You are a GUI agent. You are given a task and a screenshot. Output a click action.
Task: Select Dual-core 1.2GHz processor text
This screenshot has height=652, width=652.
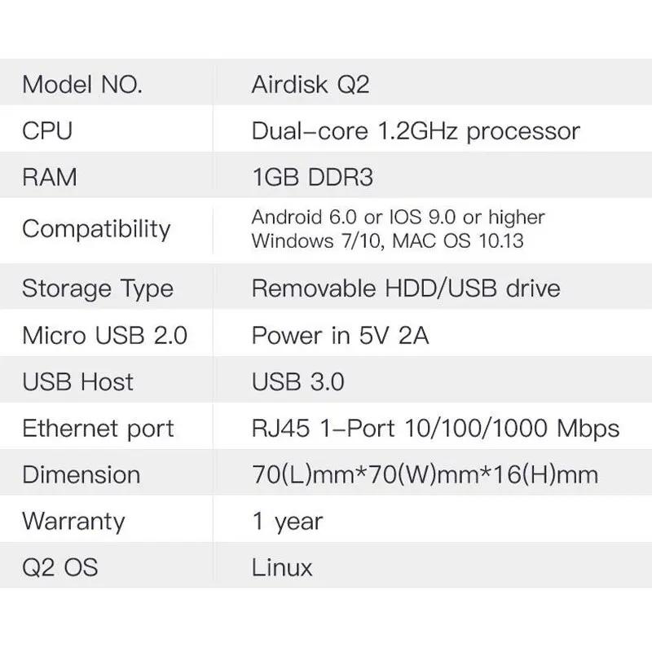tap(416, 132)
